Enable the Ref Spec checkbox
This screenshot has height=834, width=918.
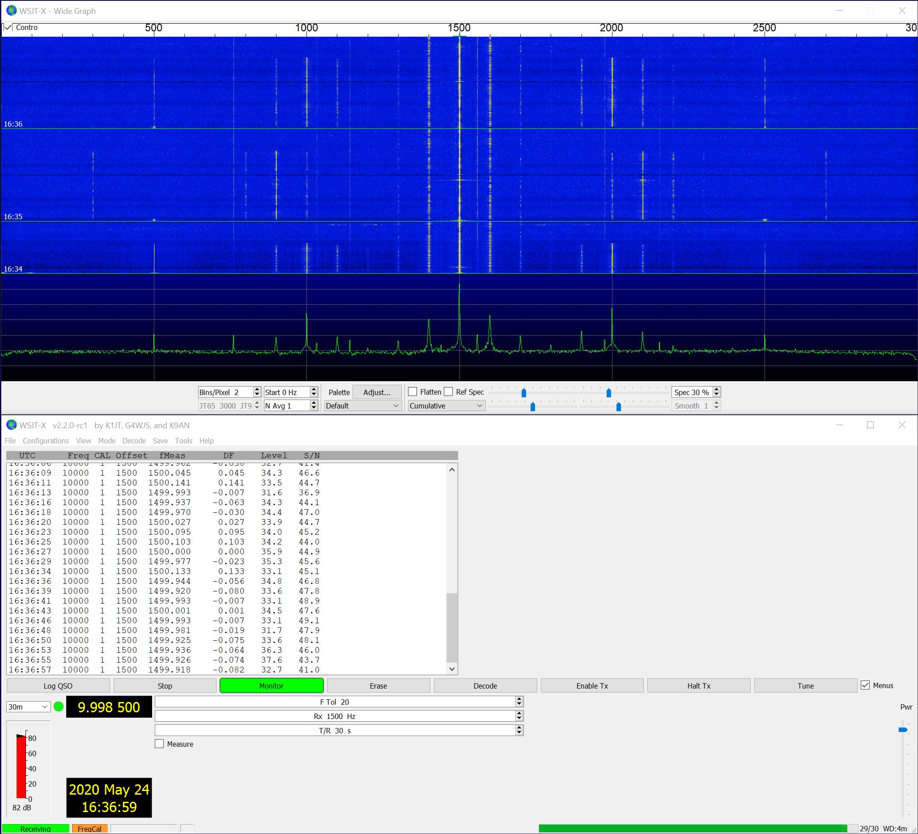point(449,391)
